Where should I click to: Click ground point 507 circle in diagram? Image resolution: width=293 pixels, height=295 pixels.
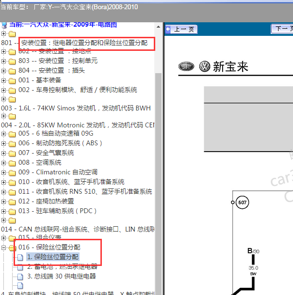[x=242, y=202]
